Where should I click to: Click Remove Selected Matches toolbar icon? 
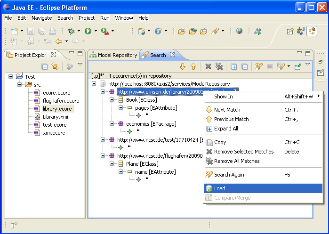[x=208, y=66]
